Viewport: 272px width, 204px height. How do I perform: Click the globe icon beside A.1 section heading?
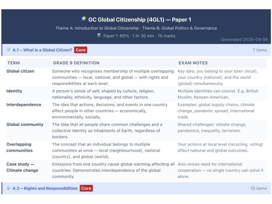[9, 50]
